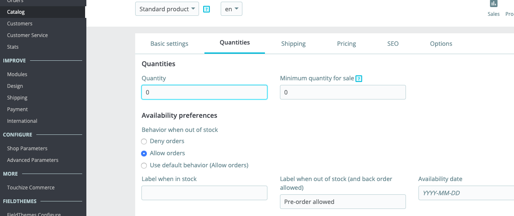514x216 pixels.
Task: Select the Allow orders option
Action: (x=144, y=153)
